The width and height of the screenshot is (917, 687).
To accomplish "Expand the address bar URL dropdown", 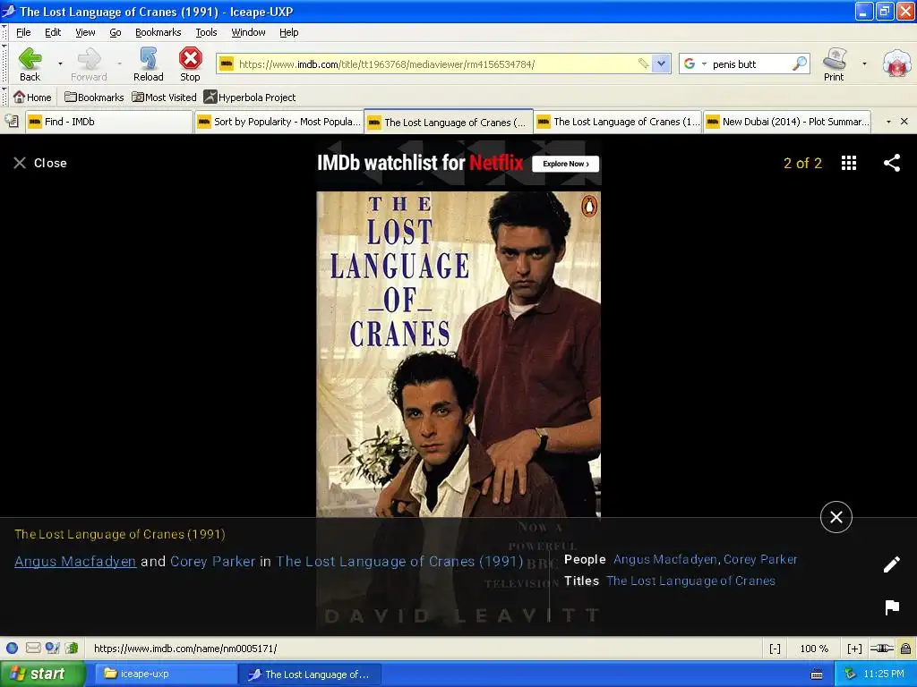I will coord(661,64).
